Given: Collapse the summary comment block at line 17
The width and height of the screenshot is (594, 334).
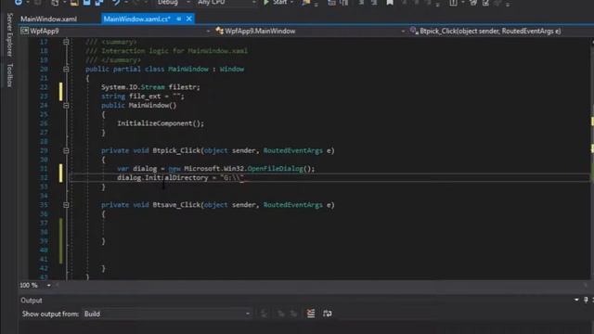Looking at the screenshot, I should coord(66,42).
